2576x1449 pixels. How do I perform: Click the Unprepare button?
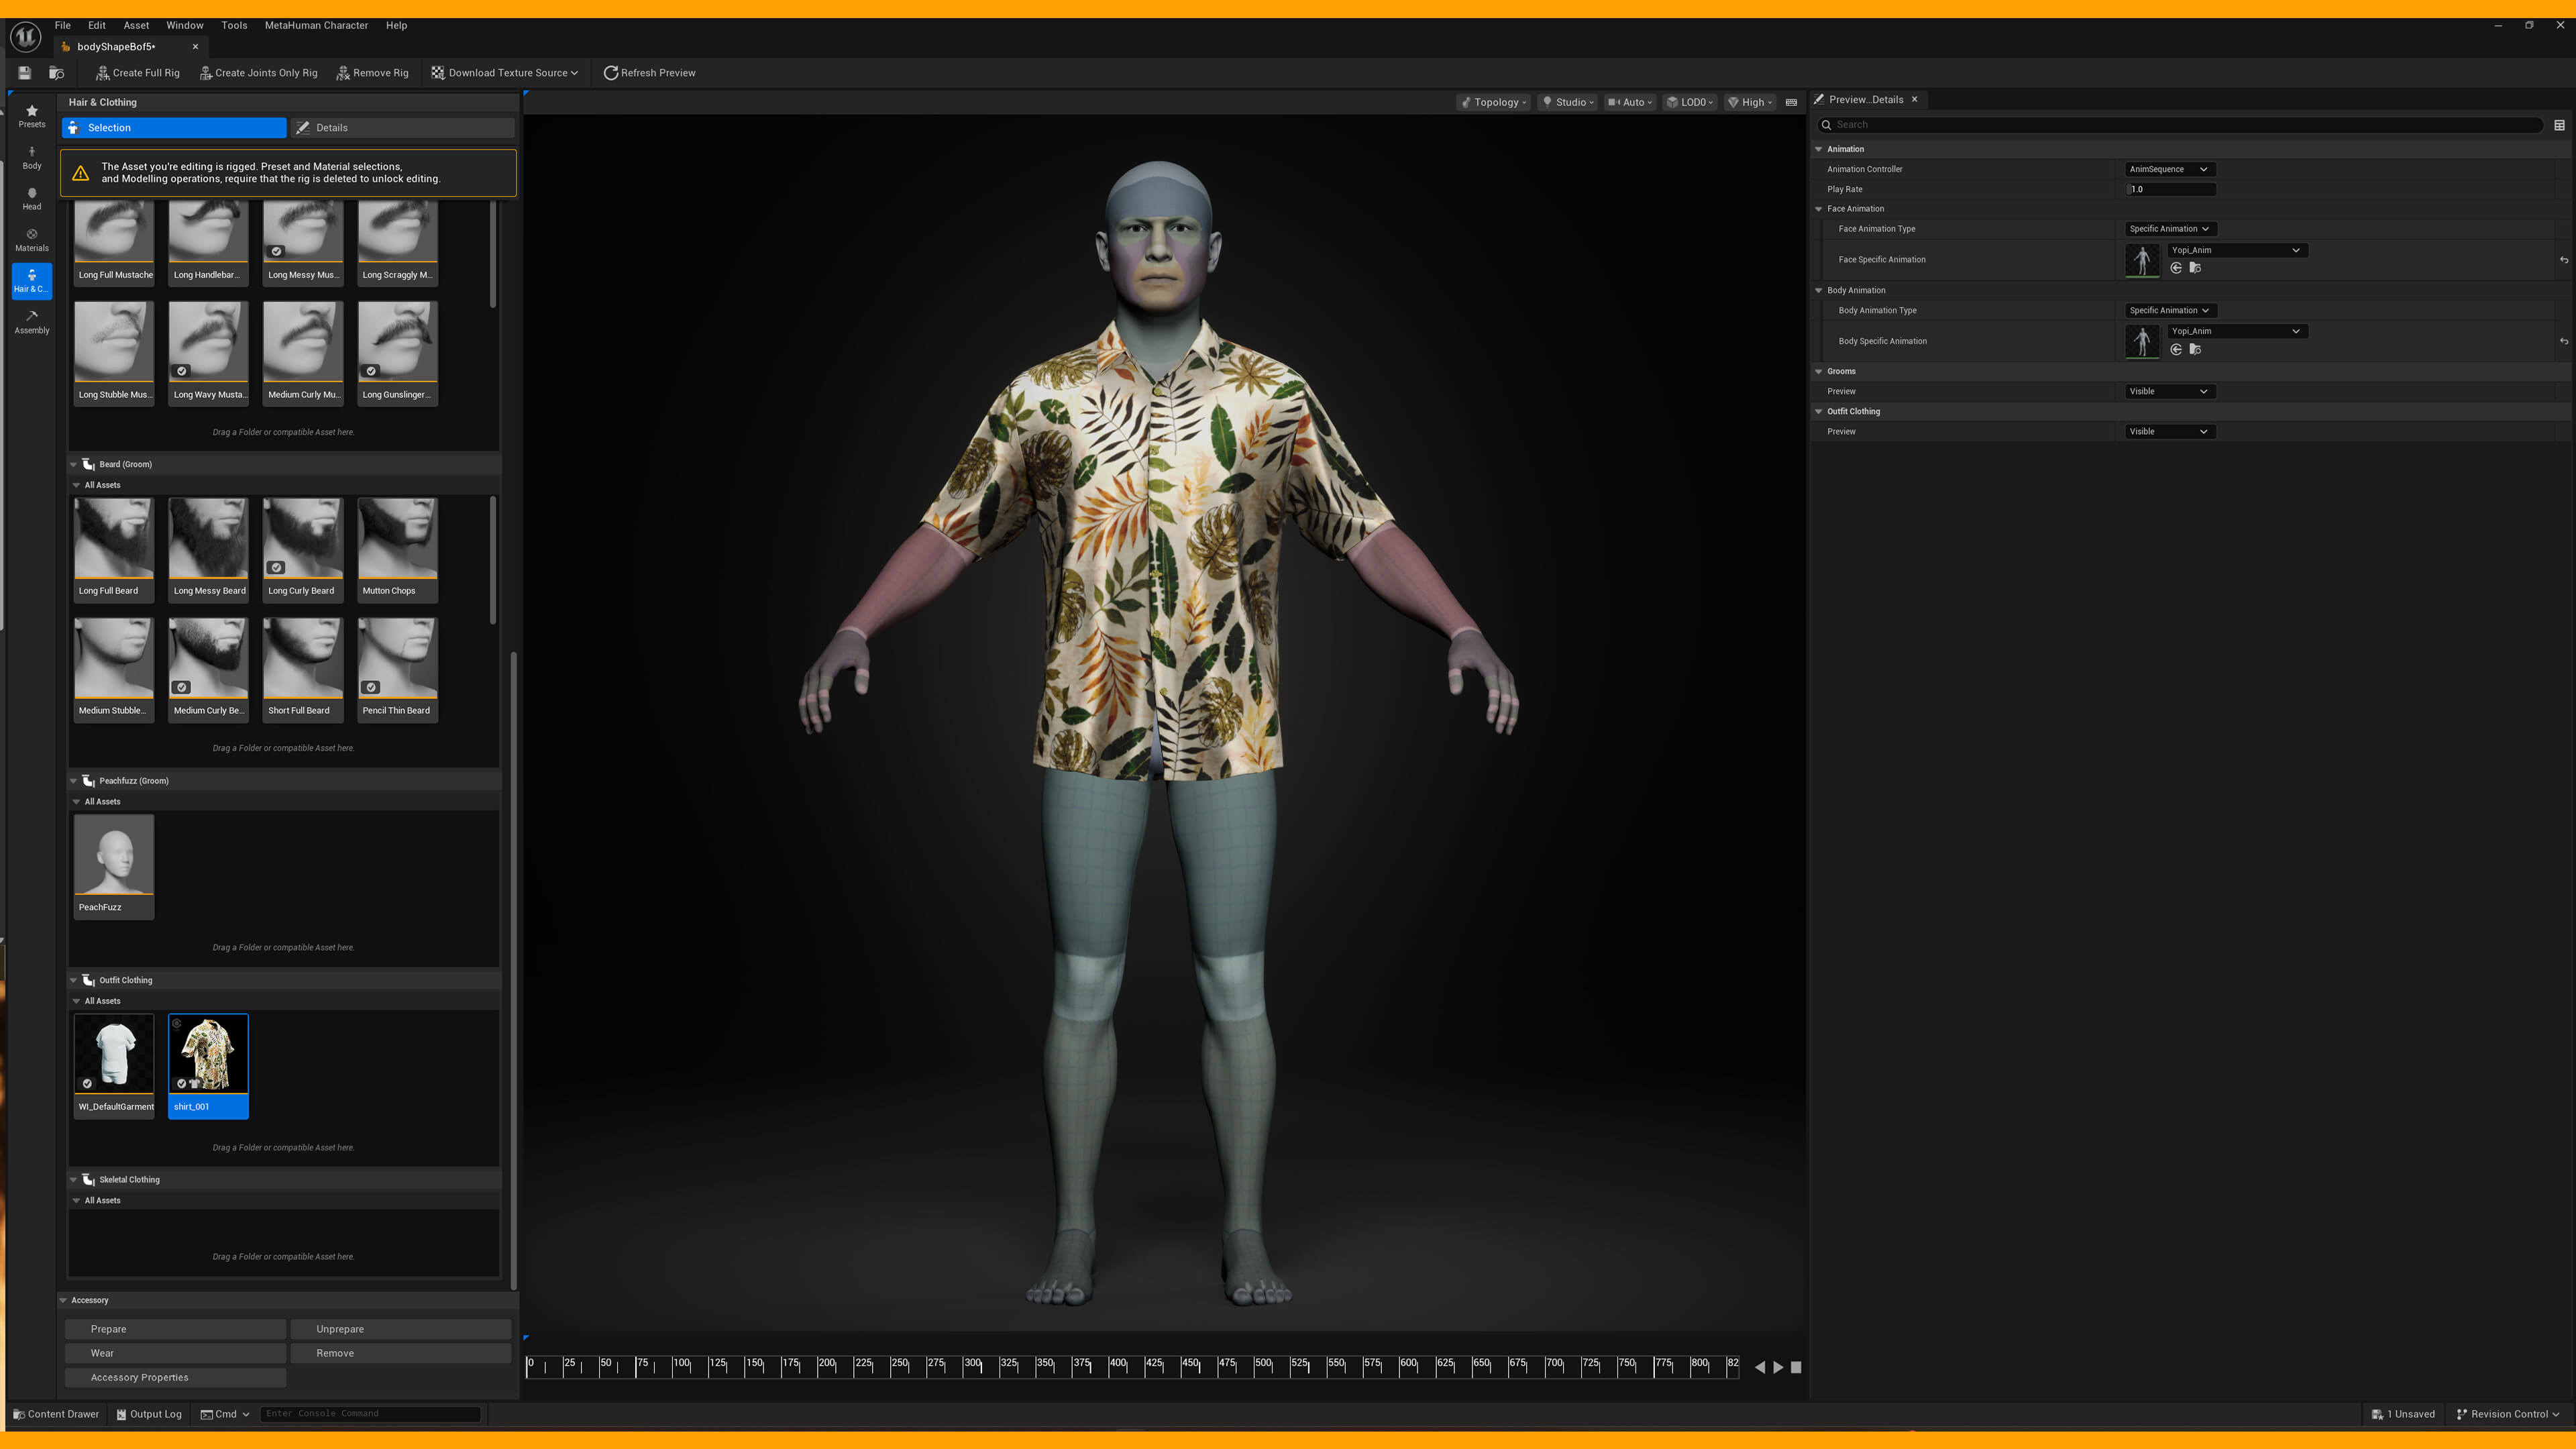click(x=400, y=1329)
